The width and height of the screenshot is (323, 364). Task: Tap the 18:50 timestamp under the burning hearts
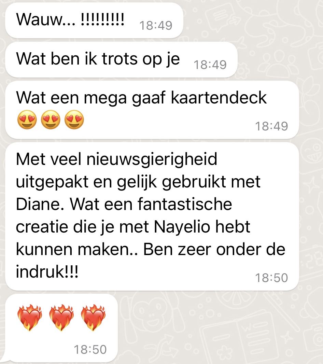(90, 350)
